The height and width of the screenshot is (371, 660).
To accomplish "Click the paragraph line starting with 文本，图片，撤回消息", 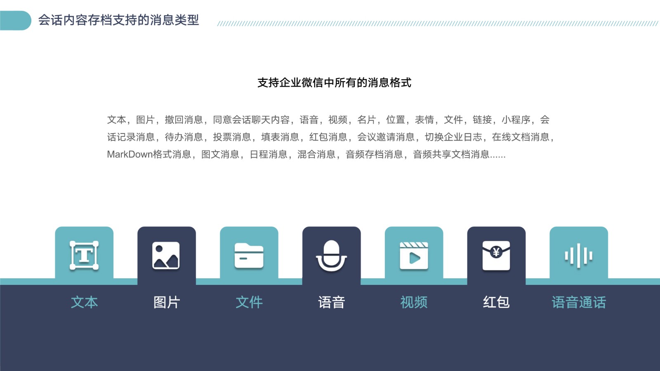I will click(328, 120).
